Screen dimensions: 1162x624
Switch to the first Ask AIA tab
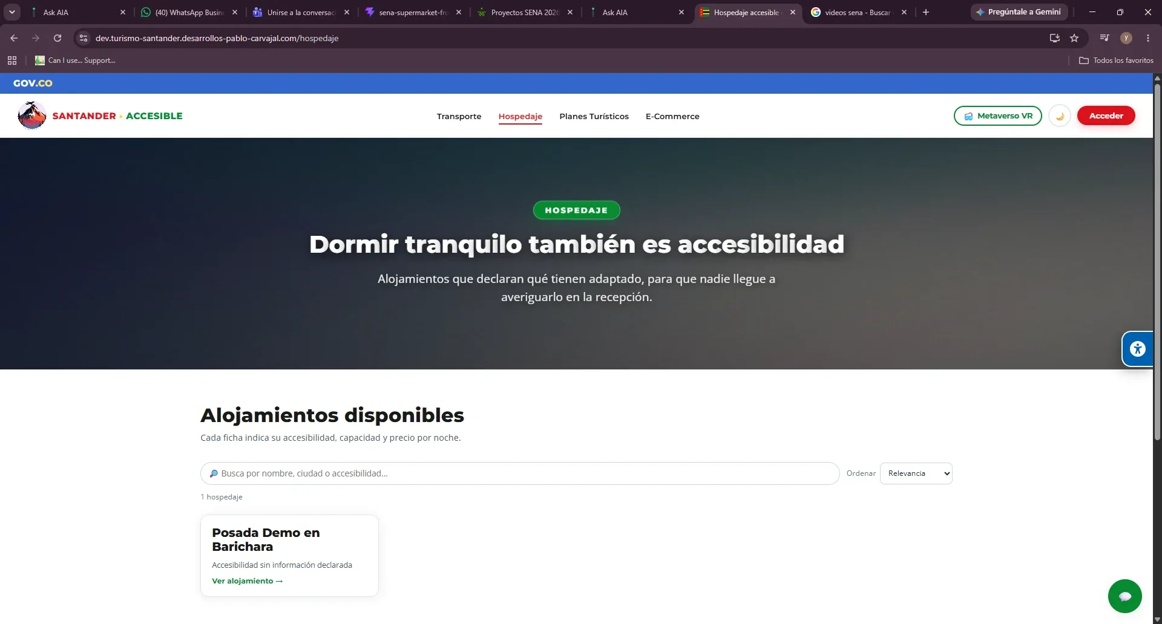[x=77, y=12]
